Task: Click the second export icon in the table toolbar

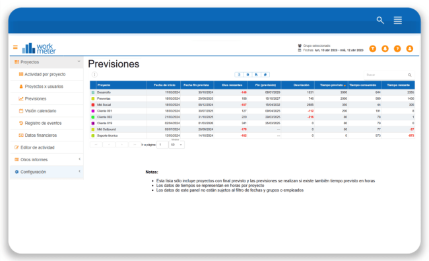Action: (248, 75)
